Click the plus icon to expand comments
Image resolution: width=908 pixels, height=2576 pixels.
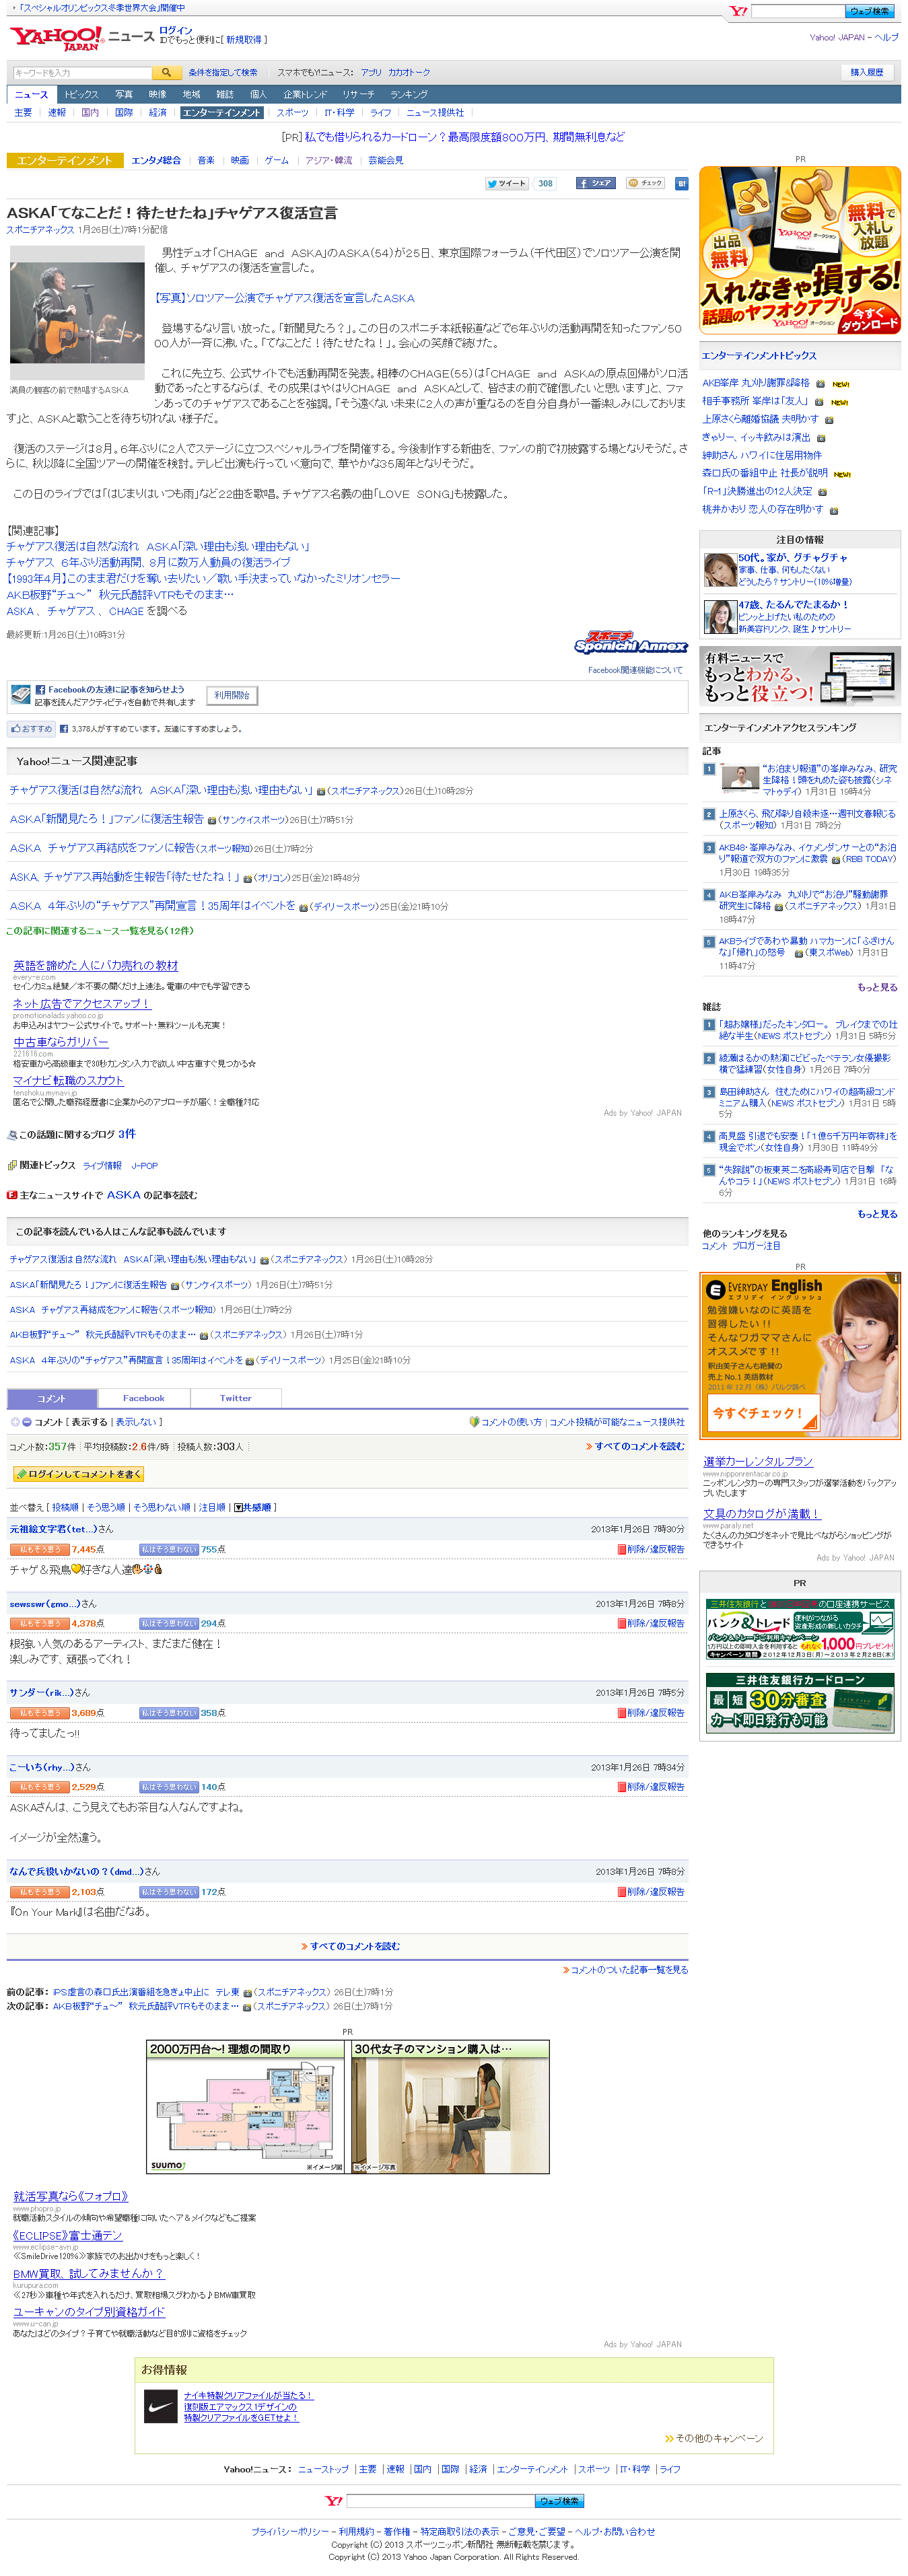click(x=15, y=1422)
